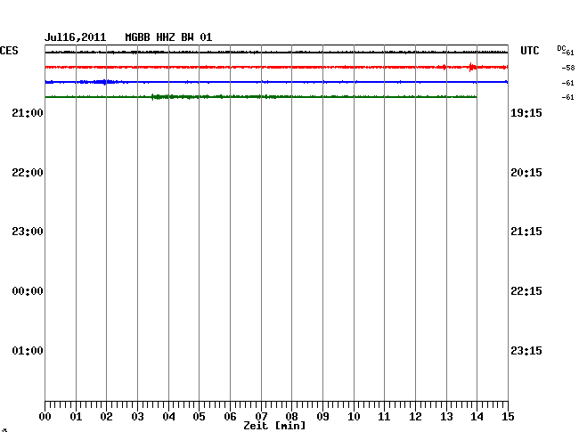The image size is (579, 440).
Task: Click the UTC time label '20:15'
Action: [x=526, y=173]
